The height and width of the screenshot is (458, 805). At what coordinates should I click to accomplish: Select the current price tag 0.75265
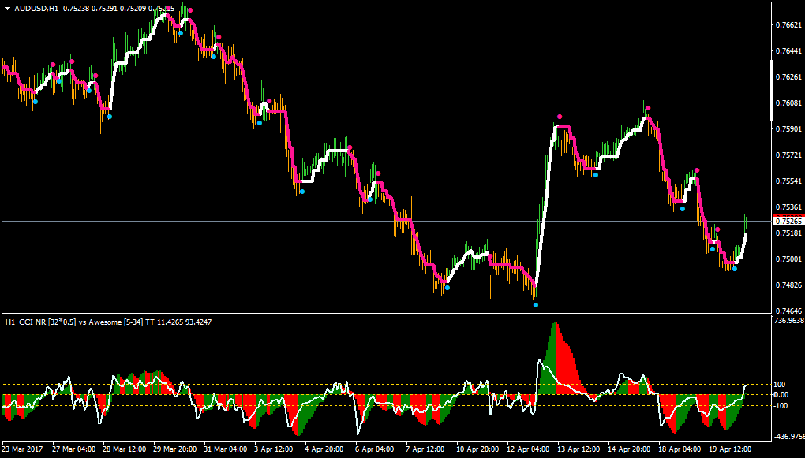pos(789,221)
